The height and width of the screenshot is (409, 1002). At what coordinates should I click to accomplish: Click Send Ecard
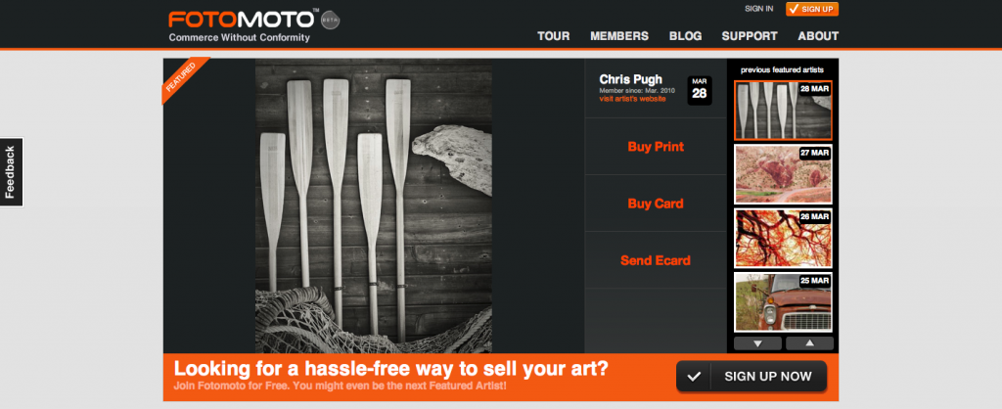coord(656,260)
